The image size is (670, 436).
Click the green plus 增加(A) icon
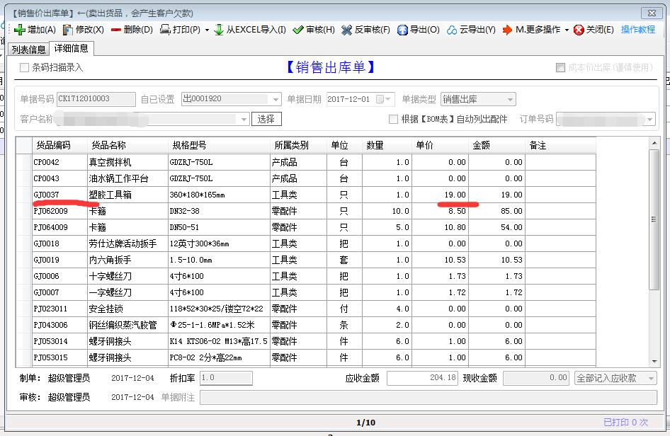20,30
